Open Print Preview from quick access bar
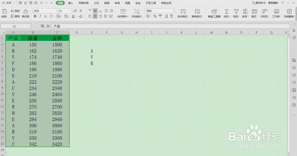Viewport: 297px width, 156px height. pyautogui.click(x=36, y=3)
